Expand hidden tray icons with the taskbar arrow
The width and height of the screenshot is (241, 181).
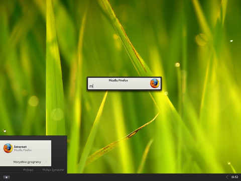(x=227, y=177)
